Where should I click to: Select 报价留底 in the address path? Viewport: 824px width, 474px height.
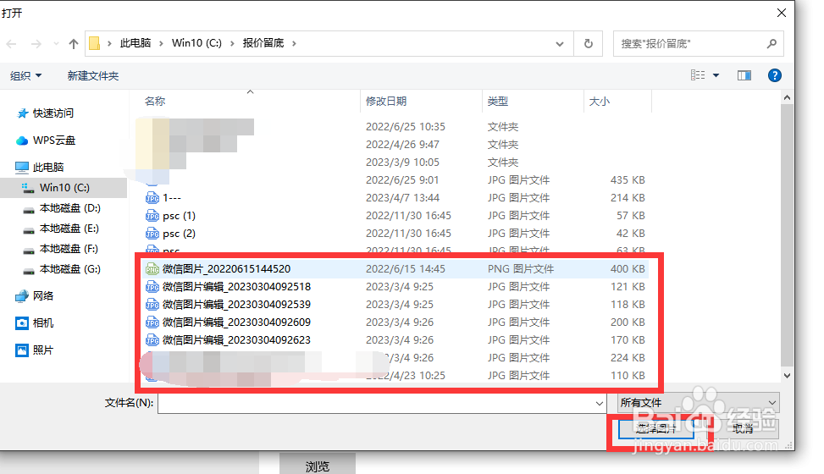point(263,43)
